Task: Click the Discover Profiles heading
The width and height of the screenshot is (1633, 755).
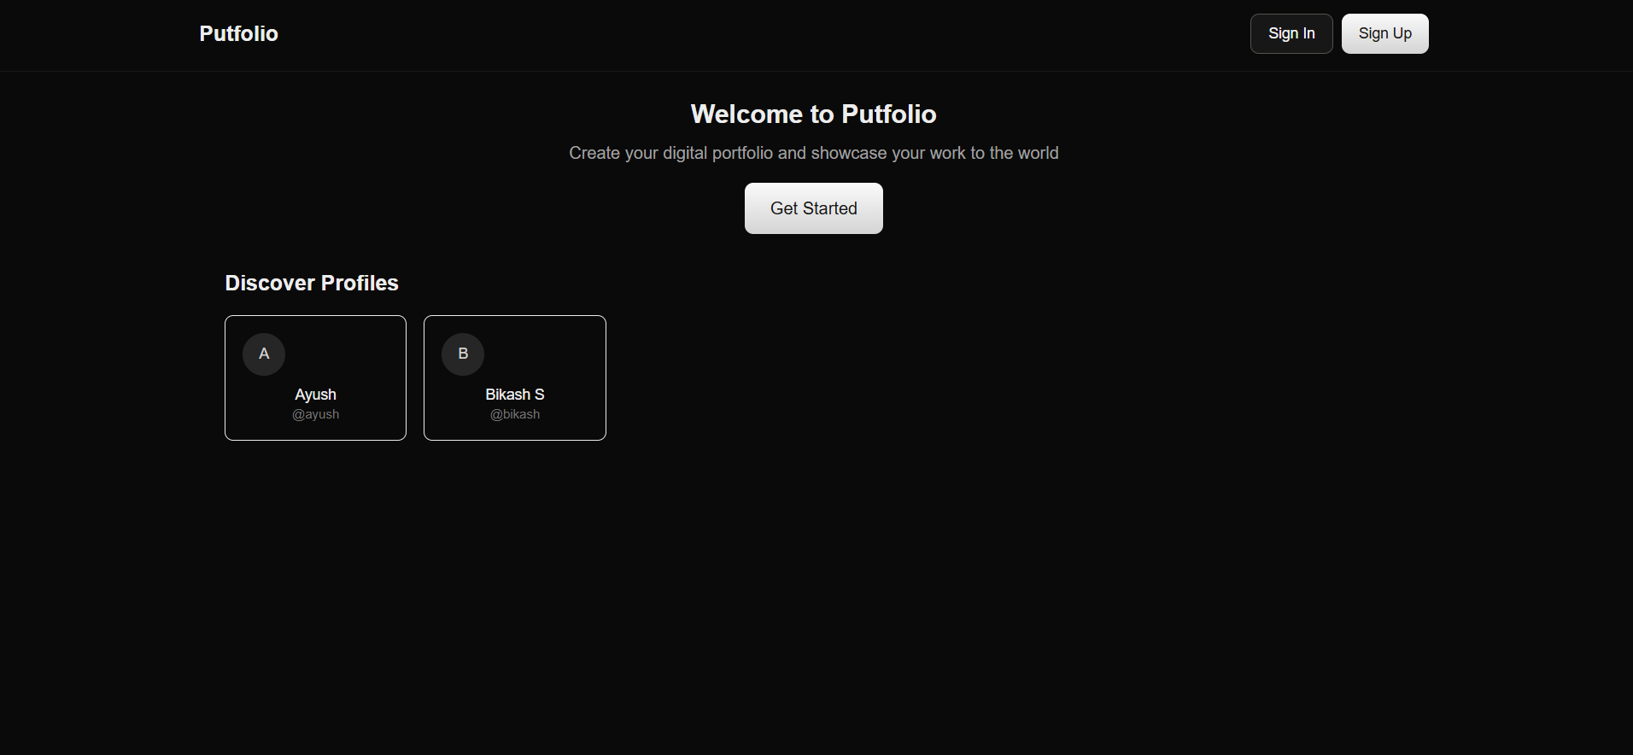Action: (311, 283)
